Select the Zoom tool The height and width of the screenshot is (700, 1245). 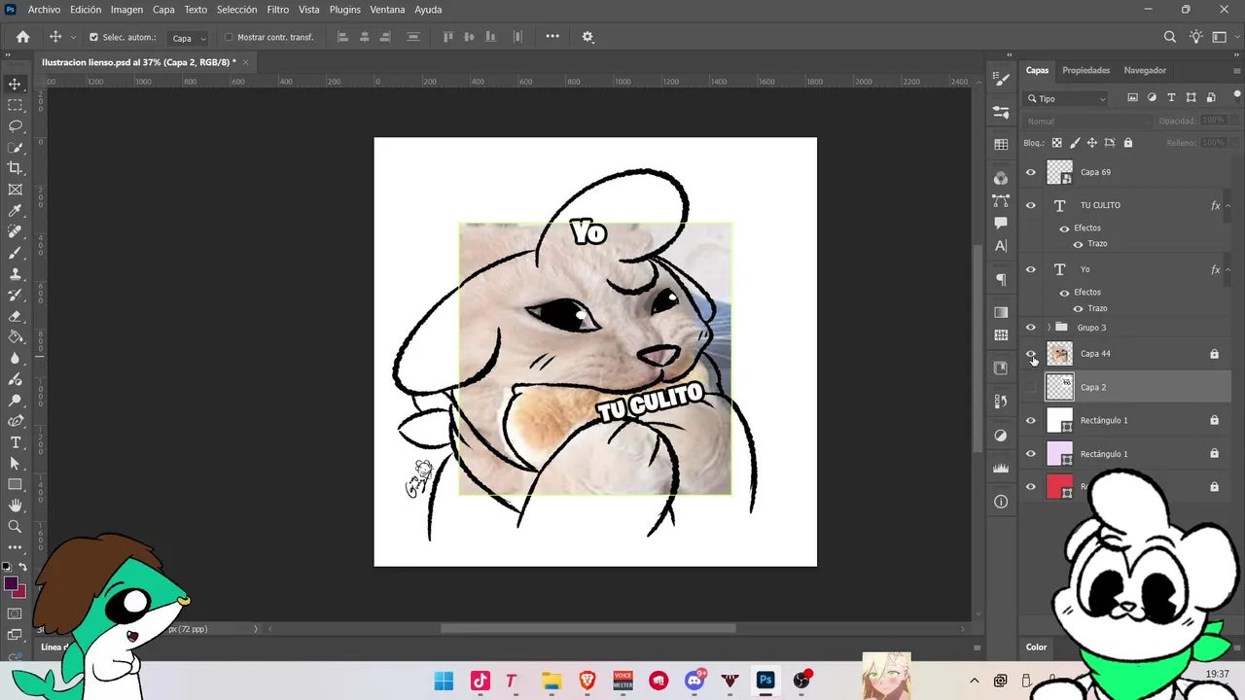point(15,527)
